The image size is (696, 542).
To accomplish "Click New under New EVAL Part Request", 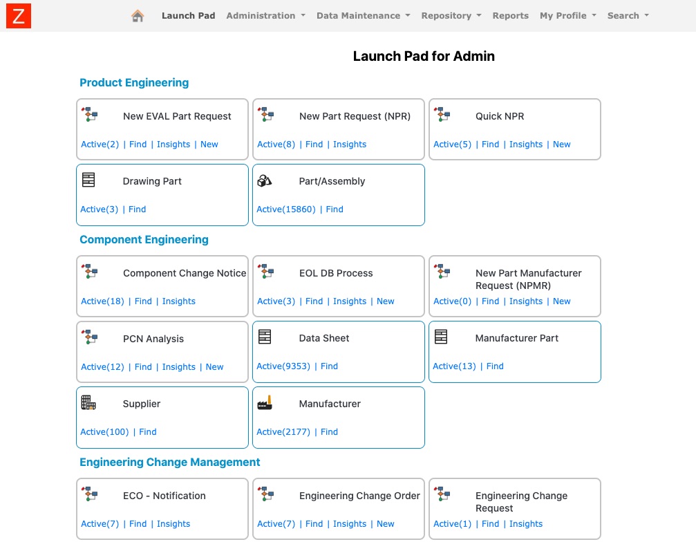I will pyautogui.click(x=209, y=144).
